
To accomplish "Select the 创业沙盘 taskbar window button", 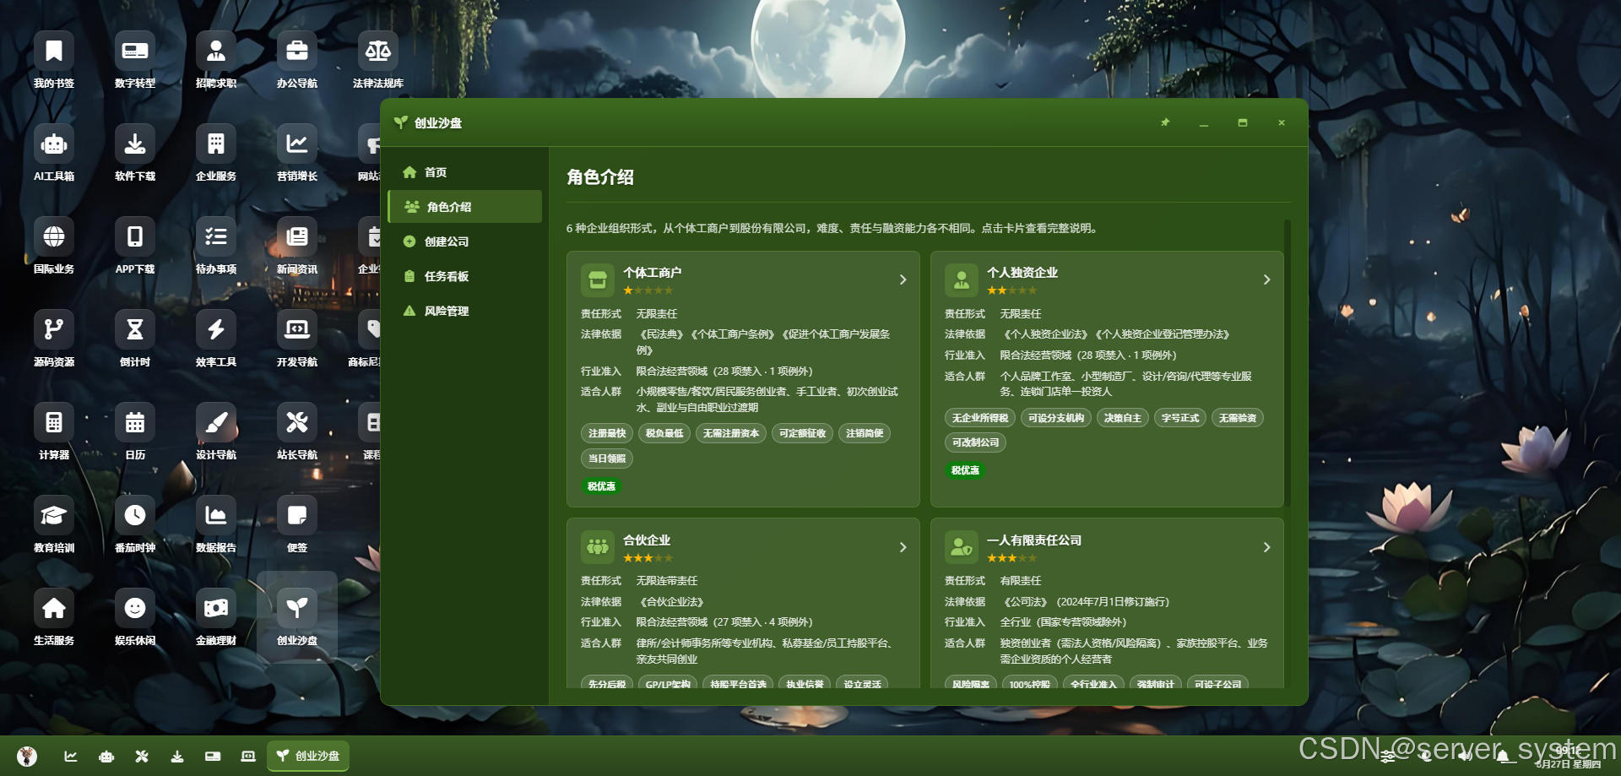I will coord(308,756).
